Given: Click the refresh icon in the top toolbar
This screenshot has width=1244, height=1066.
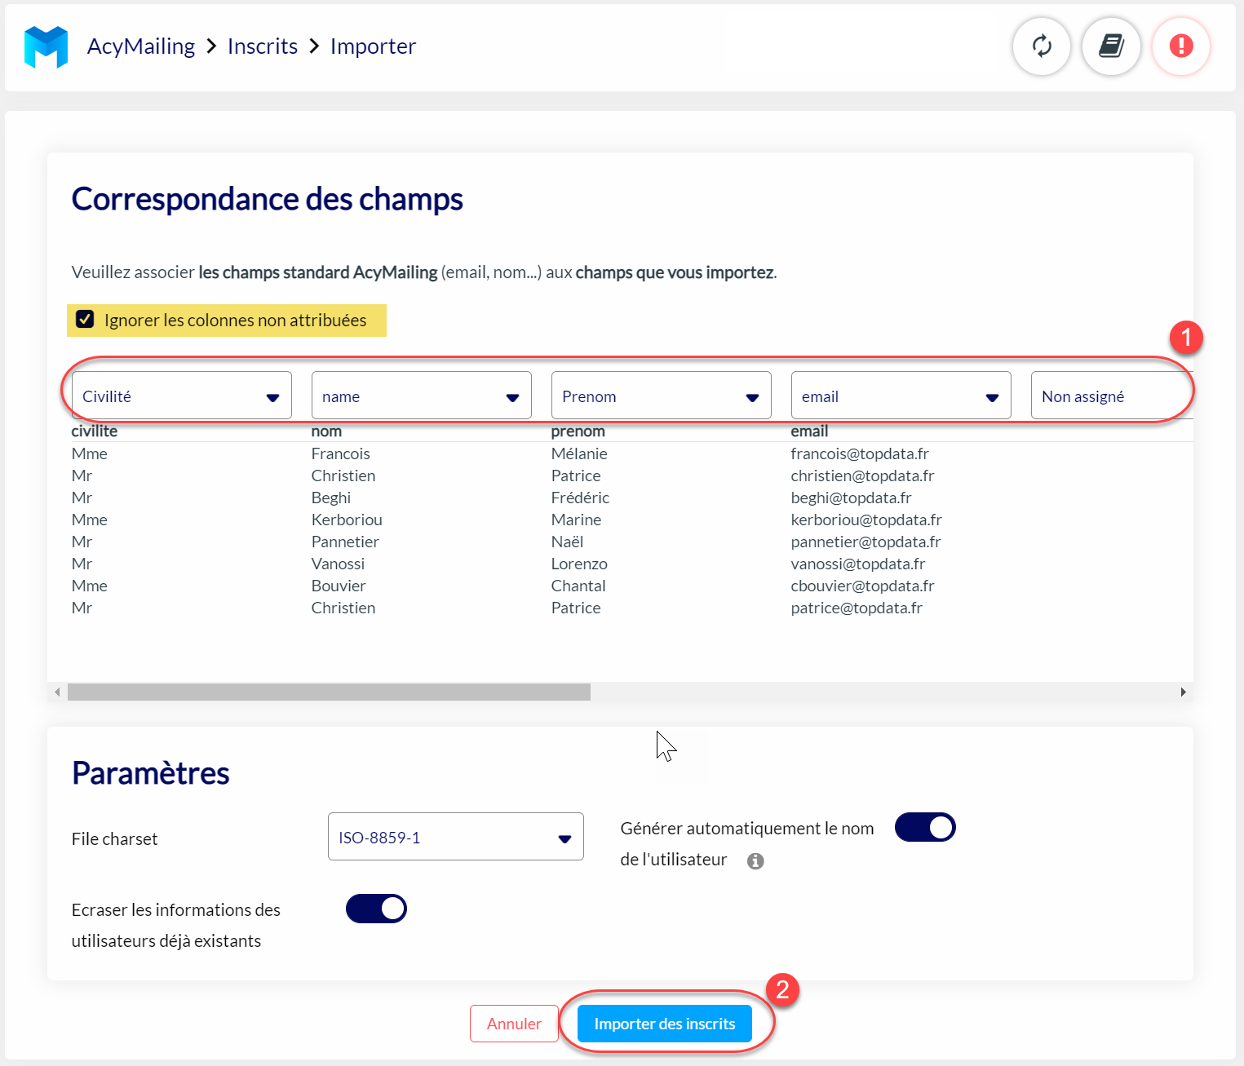Looking at the screenshot, I should 1042,46.
